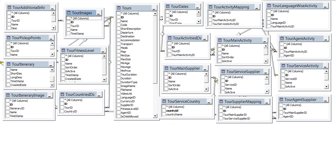Click LongDesc text in TourItenerary
Image resolution: width=336 pixels, height=146 pixels.
16,77
